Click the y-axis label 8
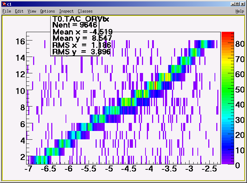The width and height of the screenshot is (247, 183). point(23,108)
